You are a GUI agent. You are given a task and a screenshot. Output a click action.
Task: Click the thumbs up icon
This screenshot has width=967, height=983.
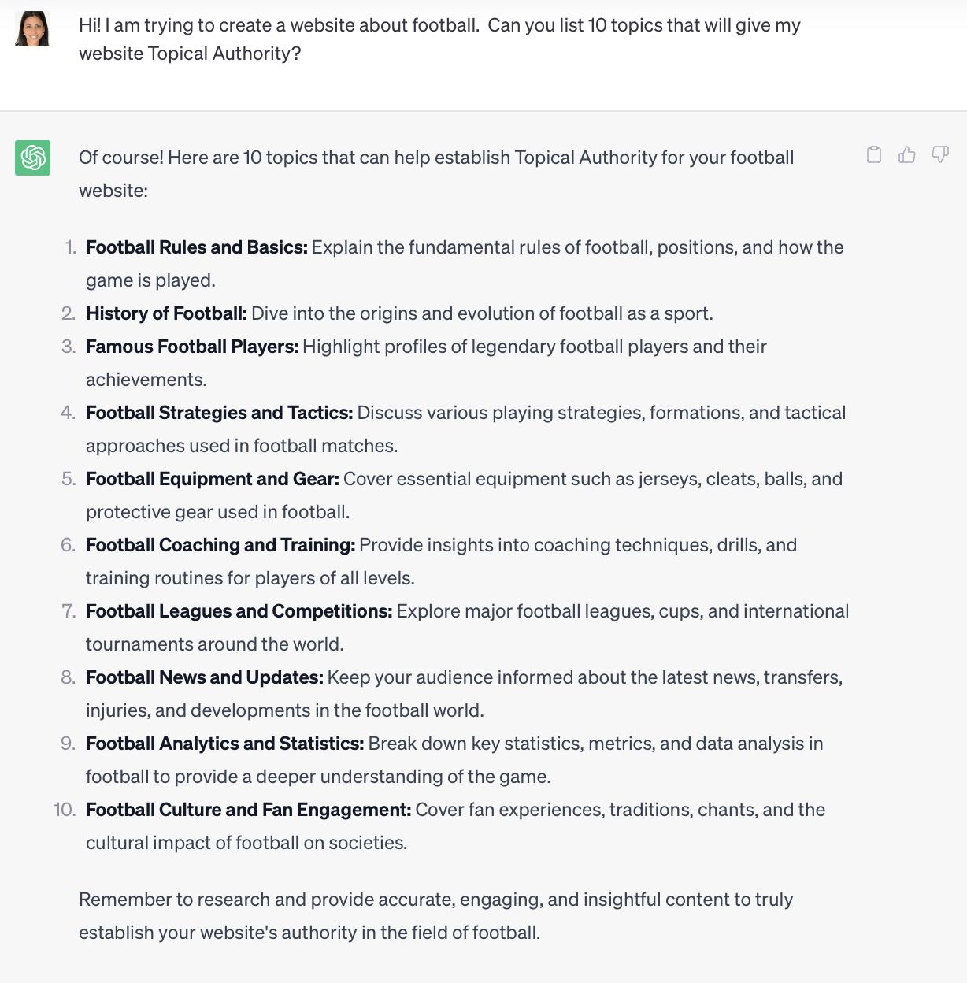(907, 154)
